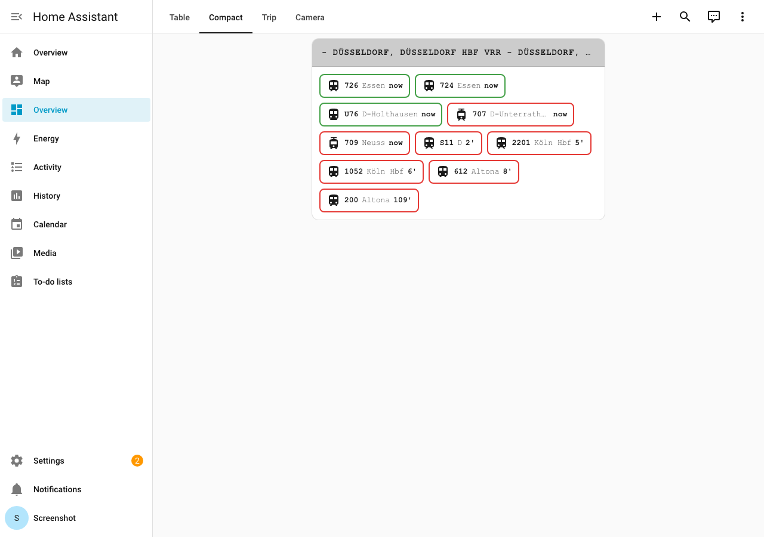
Task: Click the Media play icon
Action: tap(17, 253)
